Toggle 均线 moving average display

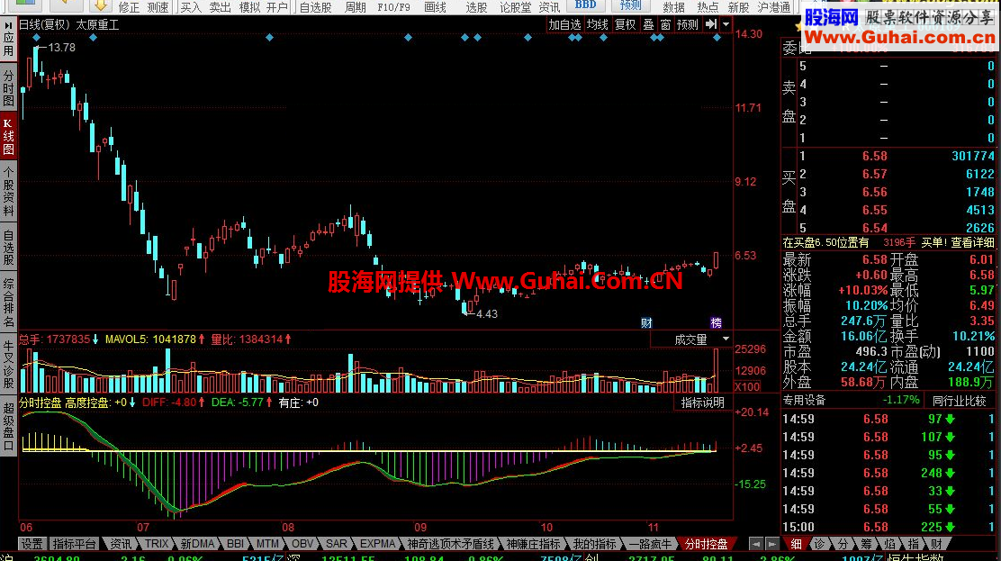tap(598, 24)
